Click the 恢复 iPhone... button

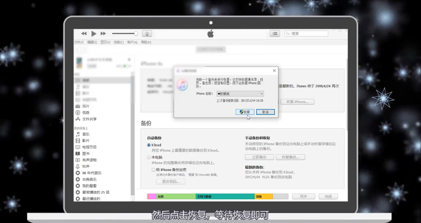click(297, 102)
